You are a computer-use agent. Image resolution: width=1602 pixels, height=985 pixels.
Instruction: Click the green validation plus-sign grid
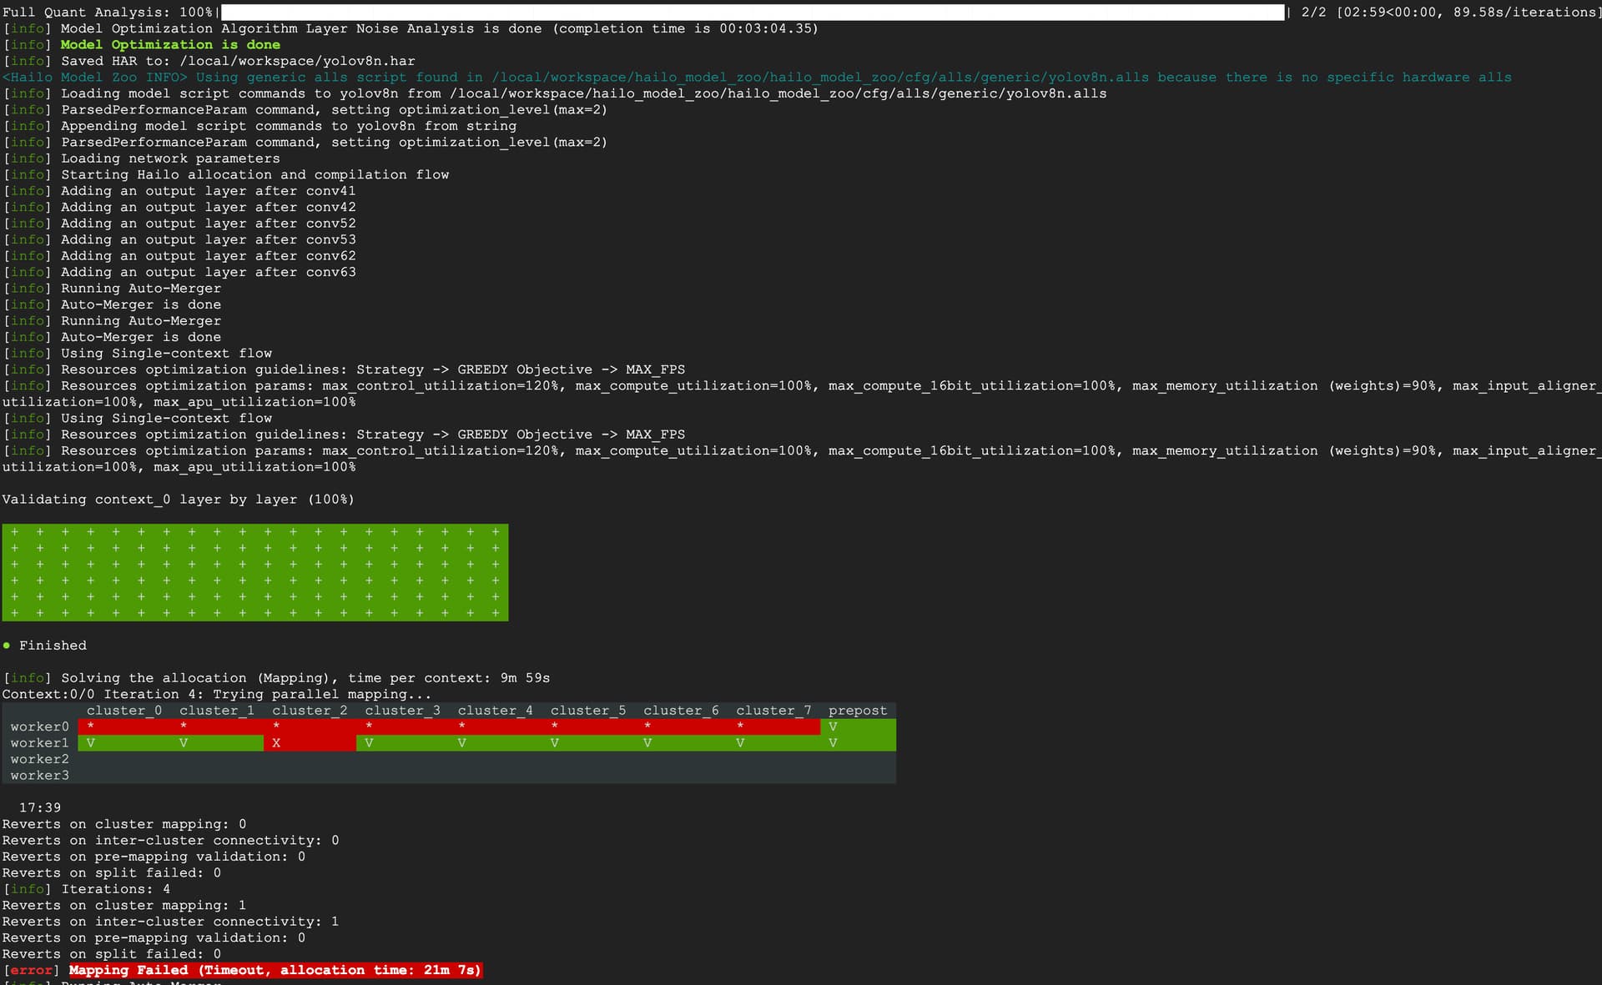tap(254, 572)
